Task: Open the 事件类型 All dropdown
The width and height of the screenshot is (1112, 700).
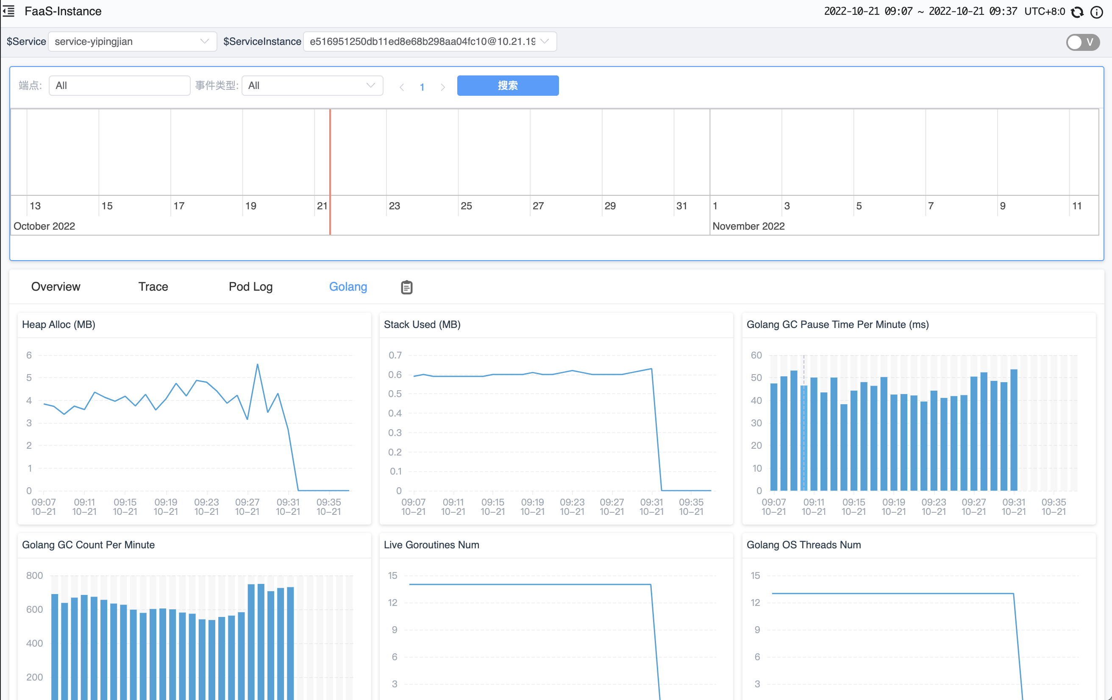Action: [x=312, y=86]
